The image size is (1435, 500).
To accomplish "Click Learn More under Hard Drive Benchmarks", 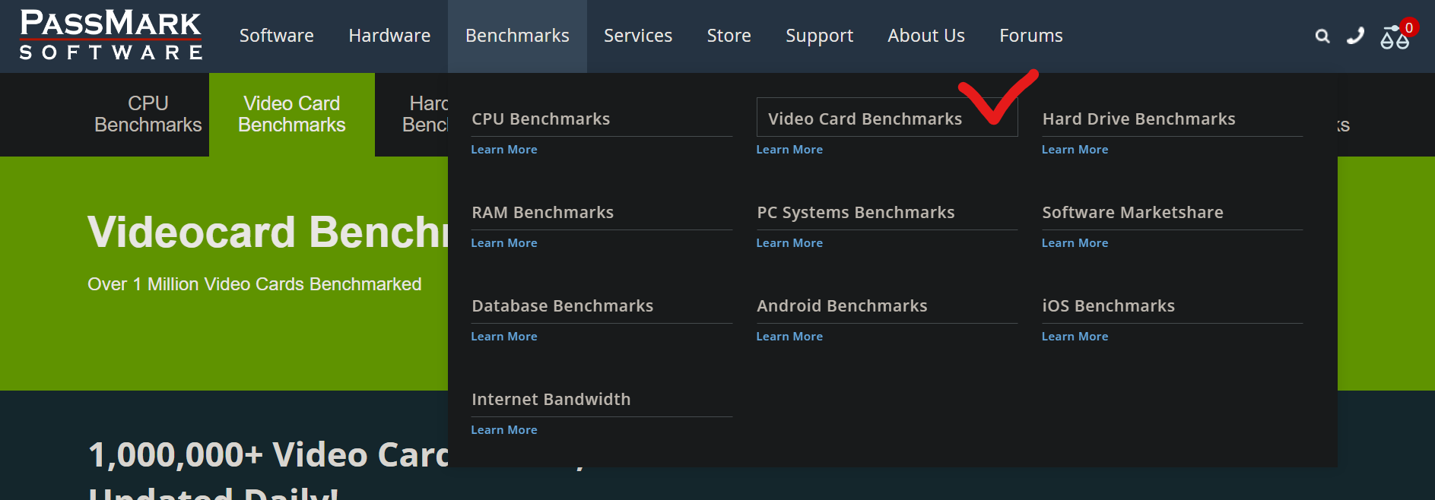I will (1075, 150).
